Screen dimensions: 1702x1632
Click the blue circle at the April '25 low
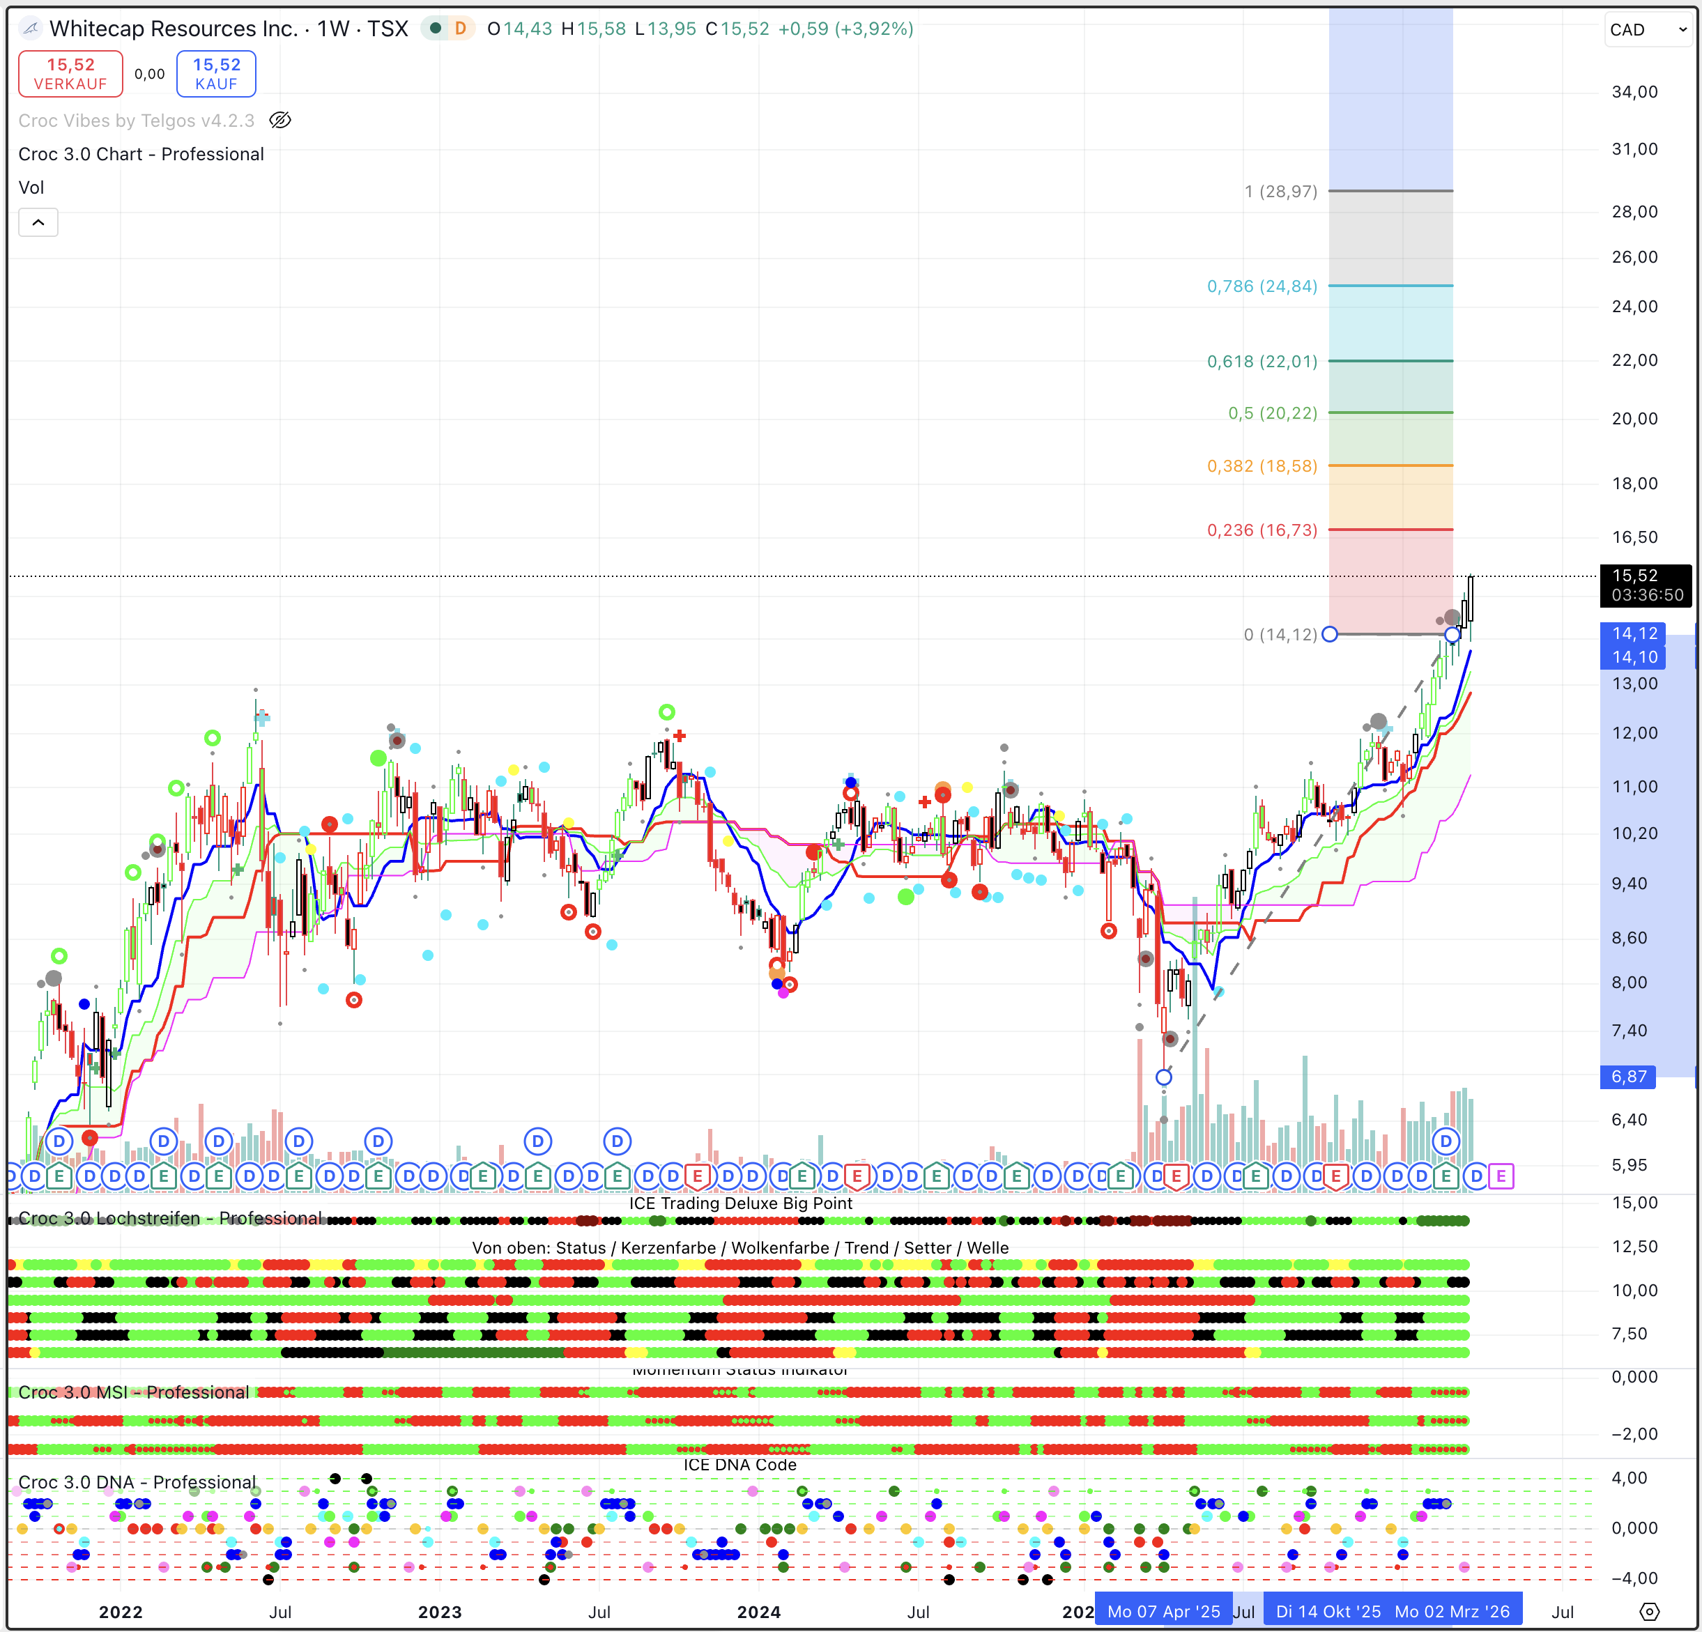click(1164, 1077)
